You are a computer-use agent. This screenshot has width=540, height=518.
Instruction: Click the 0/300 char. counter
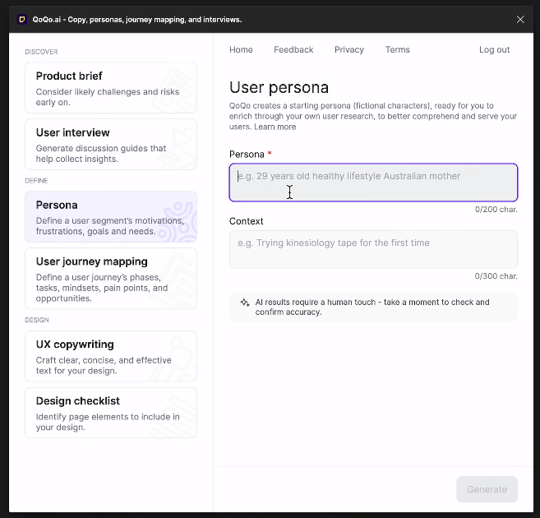coord(496,276)
